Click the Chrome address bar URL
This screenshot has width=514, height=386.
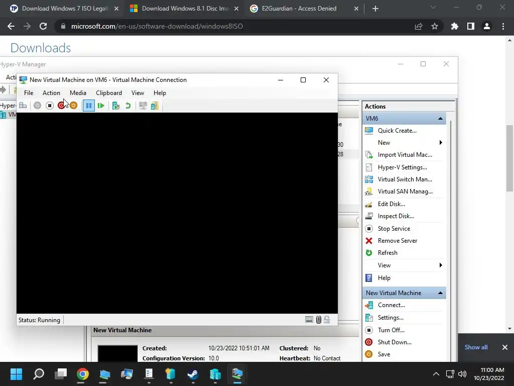[x=157, y=26]
